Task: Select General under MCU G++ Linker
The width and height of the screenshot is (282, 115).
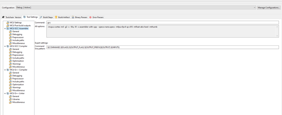Action: (16, 96)
